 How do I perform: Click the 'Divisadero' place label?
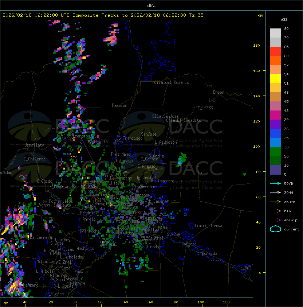tap(162, 181)
